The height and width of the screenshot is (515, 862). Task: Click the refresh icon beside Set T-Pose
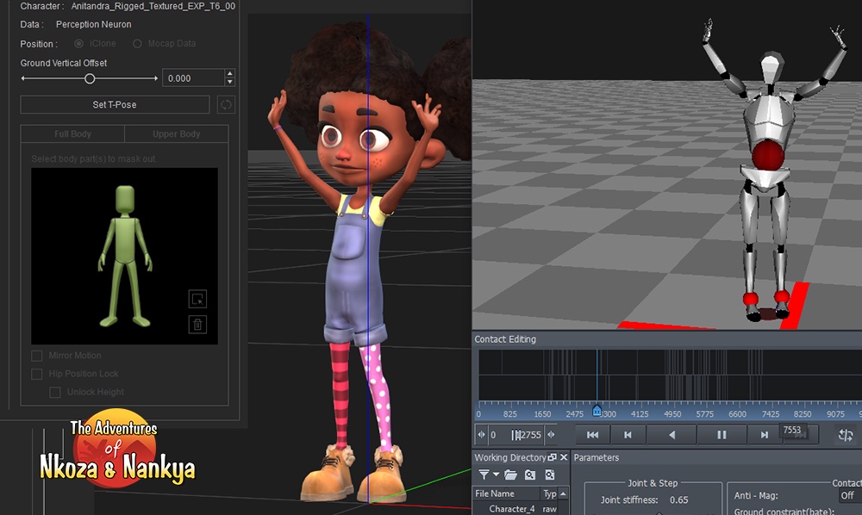pyautogui.click(x=226, y=105)
